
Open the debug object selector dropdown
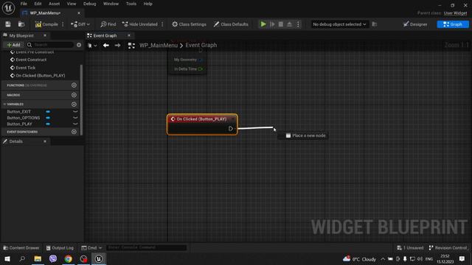click(339, 24)
